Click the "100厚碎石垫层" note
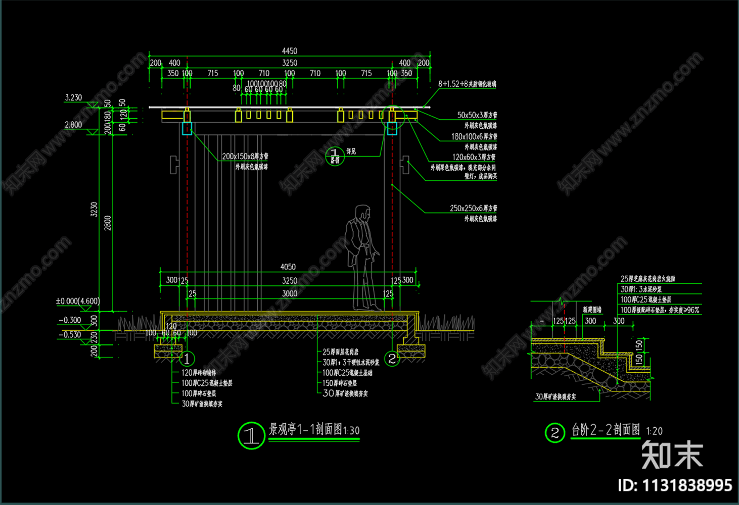This screenshot has height=505, width=739. pos(199,393)
